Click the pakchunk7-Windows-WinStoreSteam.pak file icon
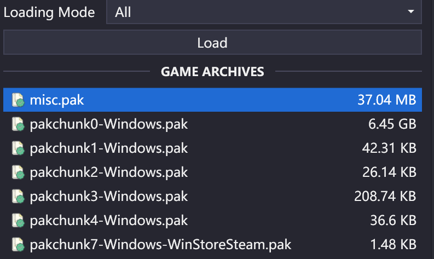 click(18, 245)
